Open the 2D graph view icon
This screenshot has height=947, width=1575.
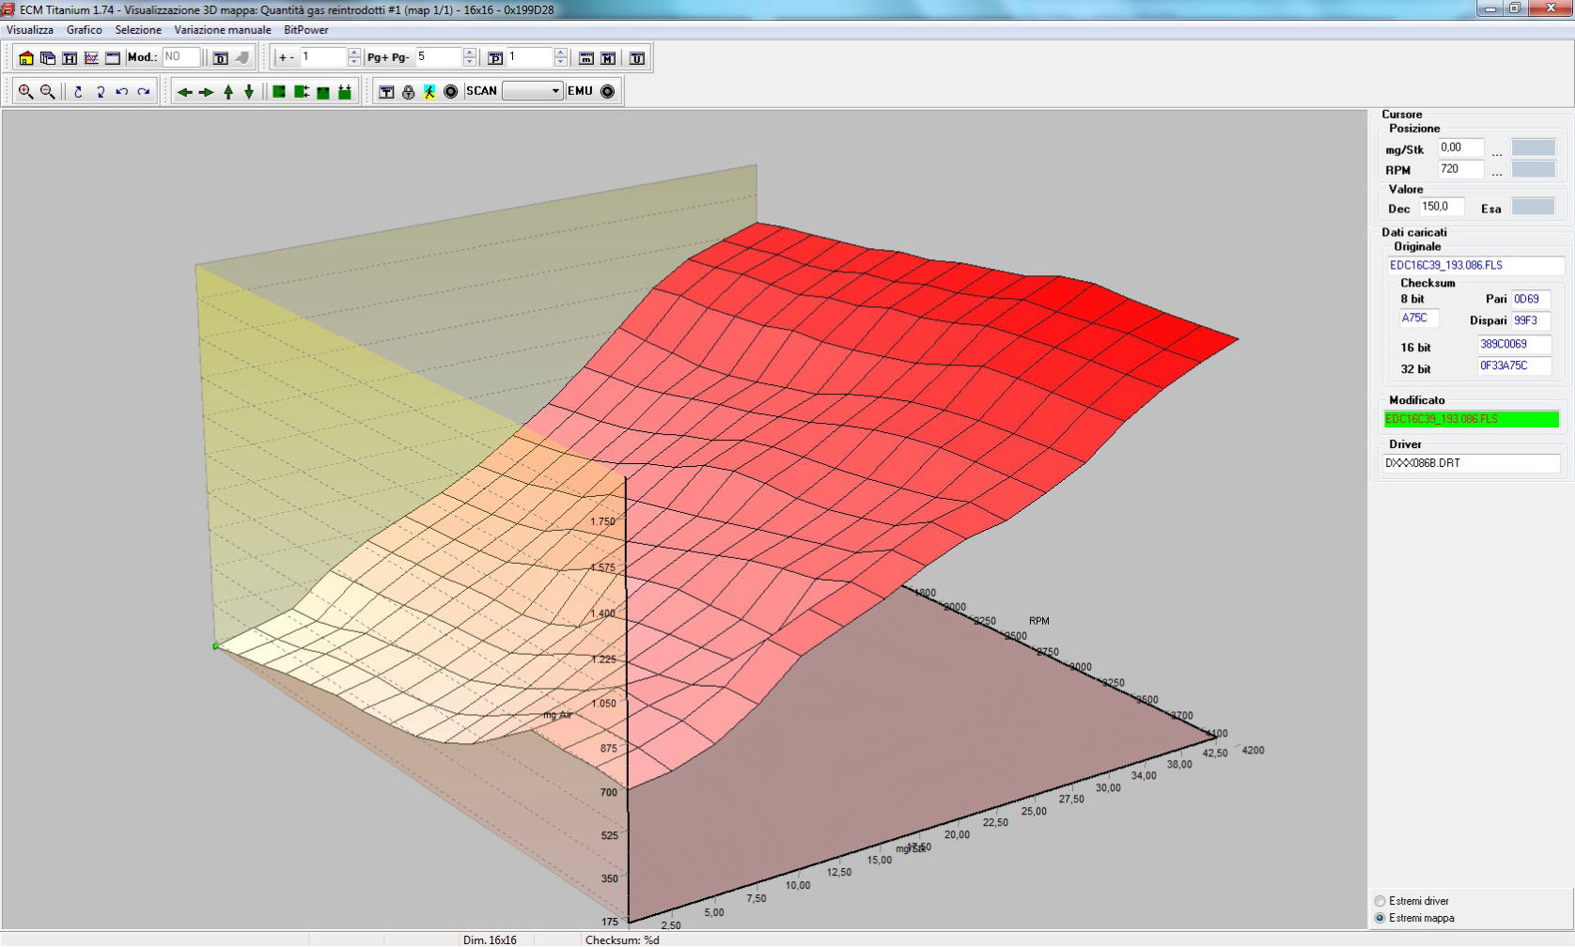coord(91,58)
